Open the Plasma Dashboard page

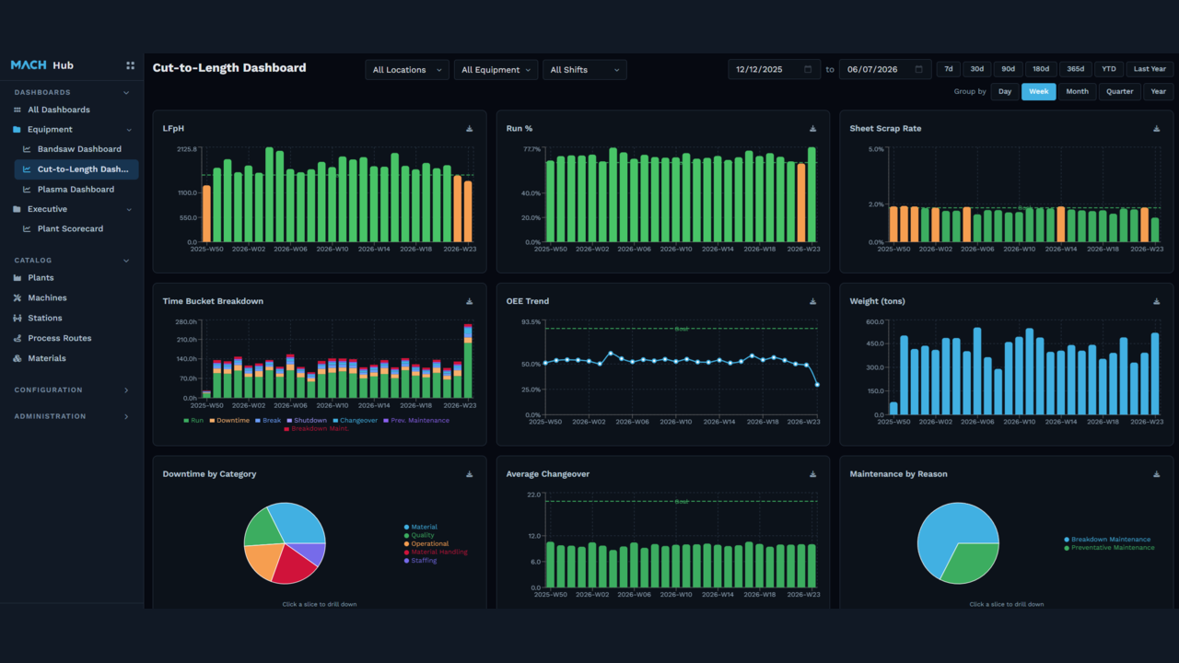(x=76, y=190)
